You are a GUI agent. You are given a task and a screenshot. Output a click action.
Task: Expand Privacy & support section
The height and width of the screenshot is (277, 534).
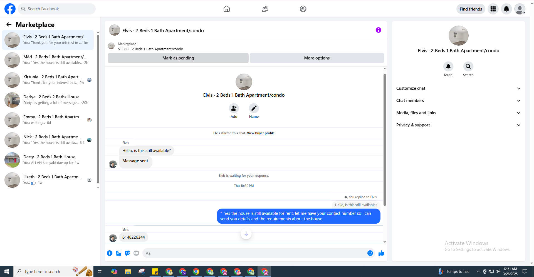458,125
